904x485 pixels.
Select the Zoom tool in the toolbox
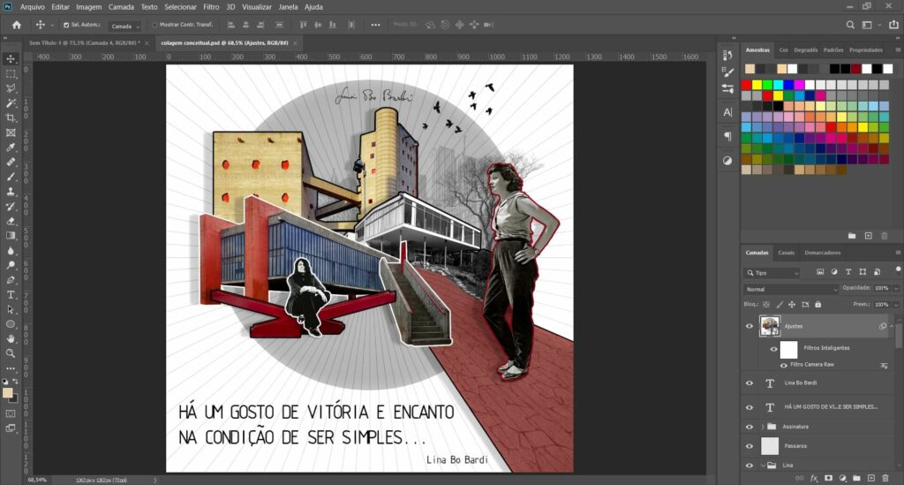(11, 353)
